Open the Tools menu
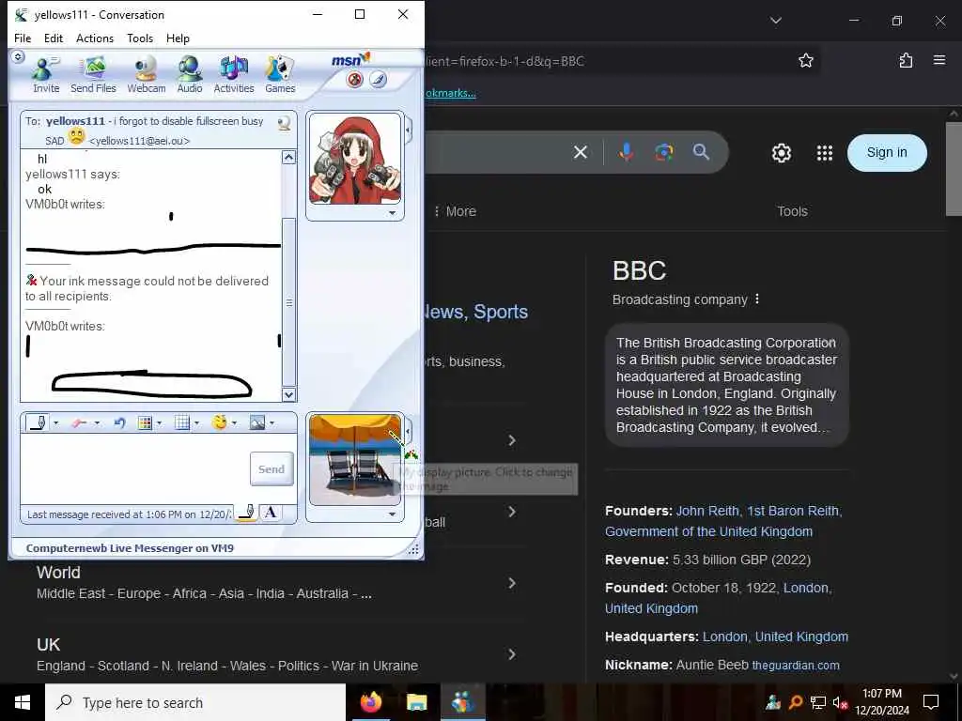This screenshot has height=721, width=962. (x=140, y=38)
